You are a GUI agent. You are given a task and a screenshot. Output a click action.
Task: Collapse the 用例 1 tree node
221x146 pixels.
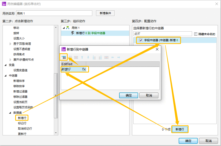64,28
